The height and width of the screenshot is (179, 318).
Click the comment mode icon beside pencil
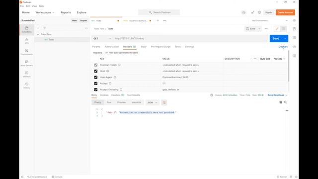(x=283, y=29)
